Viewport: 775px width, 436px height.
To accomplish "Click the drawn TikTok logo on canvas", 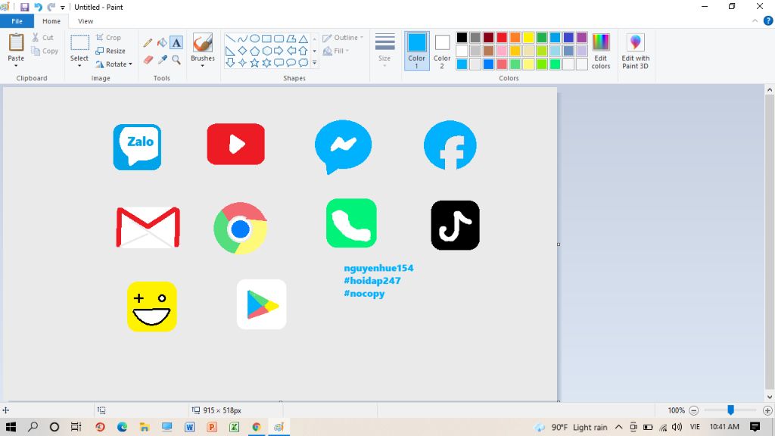I will 455,225.
